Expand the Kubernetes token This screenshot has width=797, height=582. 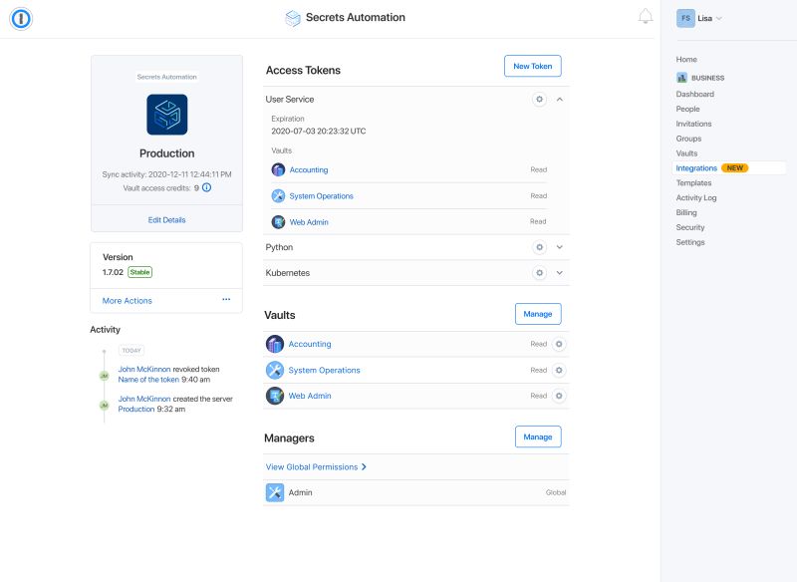[x=560, y=273]
